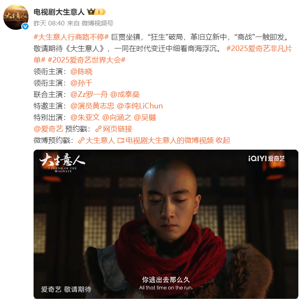Open @Zz罗一舟 mention
This screenshot has height=301, width=306.
click(x=89, y=94)
